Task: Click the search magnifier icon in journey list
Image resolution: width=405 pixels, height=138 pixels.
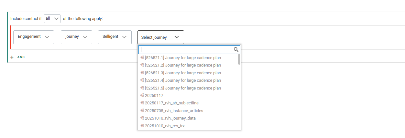Action: (x=236, y=49)
